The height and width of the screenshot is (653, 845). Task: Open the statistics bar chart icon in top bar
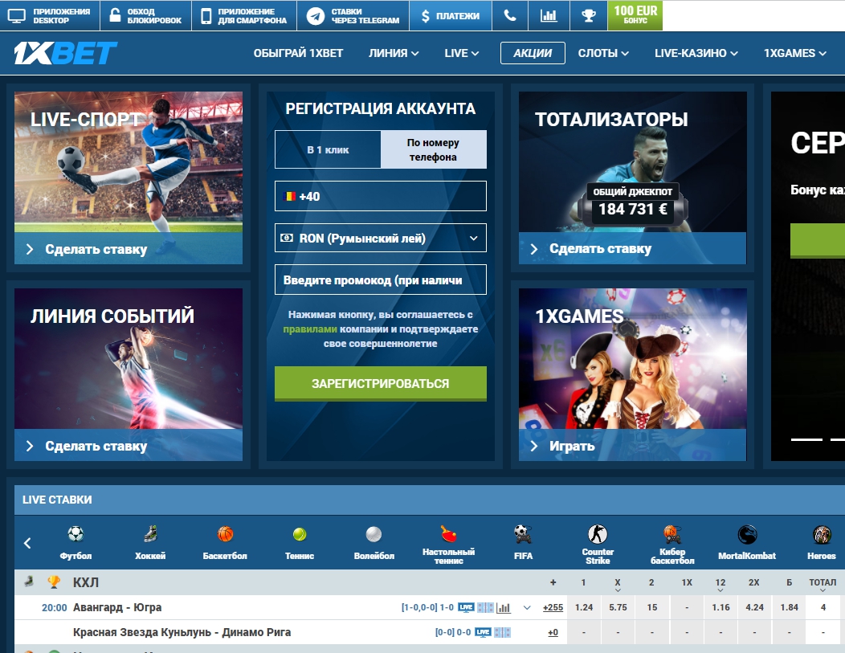(x=549, y=15)
